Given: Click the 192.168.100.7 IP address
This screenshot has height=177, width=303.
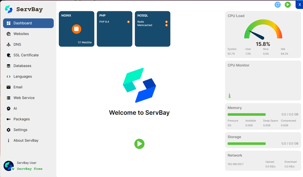Looking at the screenshot, I should click(x=235, y=164).
